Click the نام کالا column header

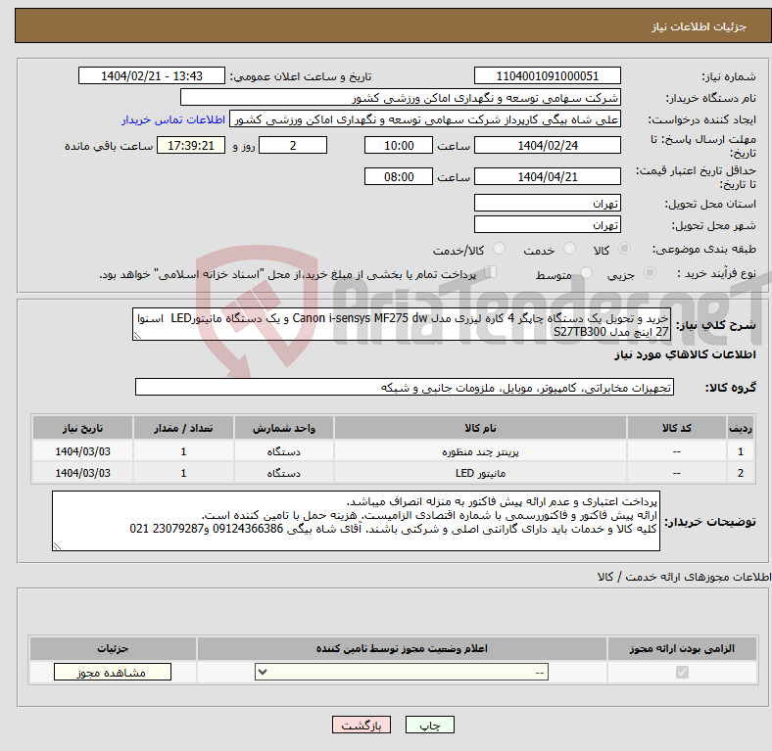[x=480, y=428]
